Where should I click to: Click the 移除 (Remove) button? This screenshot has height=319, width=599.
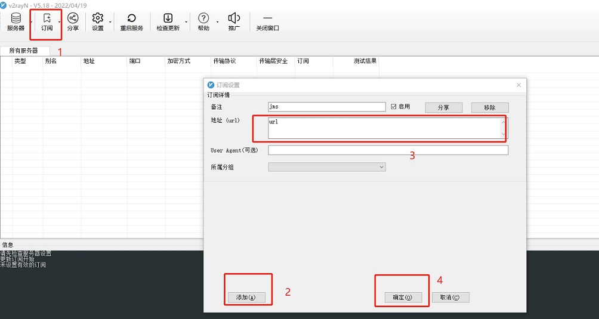489,107
